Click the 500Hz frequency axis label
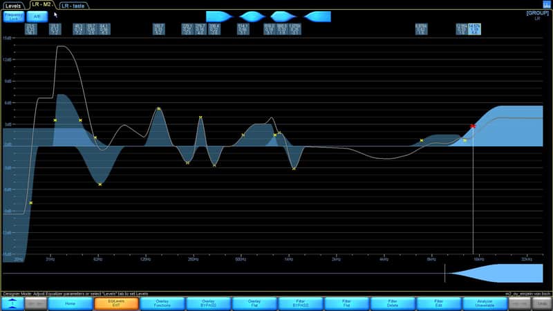The image size is (553, 311). [241, 259]
